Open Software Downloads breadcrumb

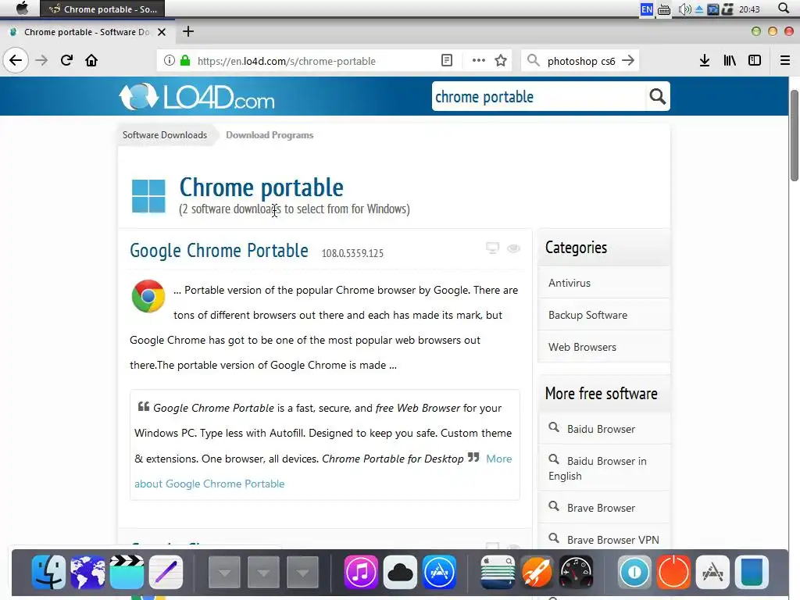(165, 135)
